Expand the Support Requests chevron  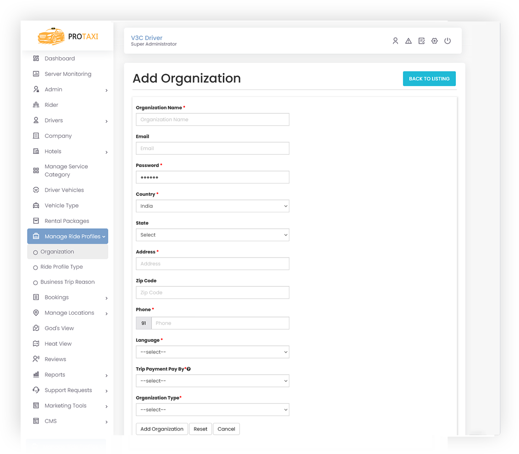tap(107, 391)
